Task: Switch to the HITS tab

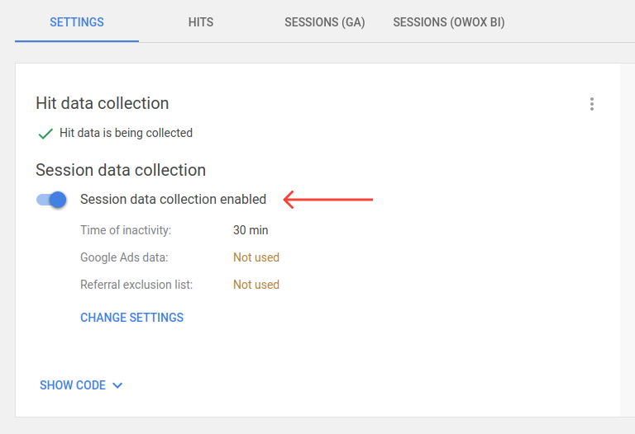Action: pyautogui.click(x=201, y=21)
